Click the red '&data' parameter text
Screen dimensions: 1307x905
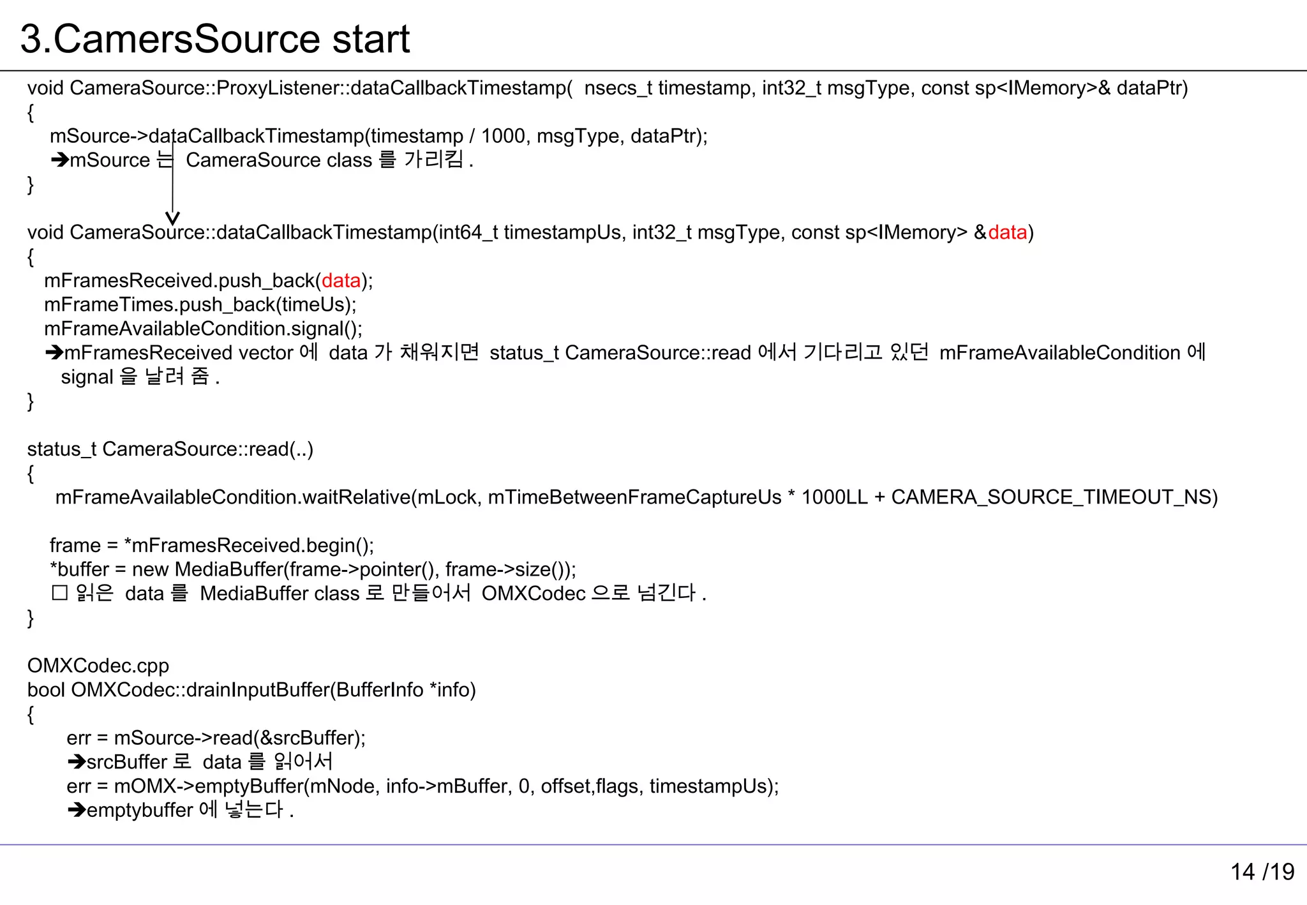pyautogui.click(x=1000, y=232)
